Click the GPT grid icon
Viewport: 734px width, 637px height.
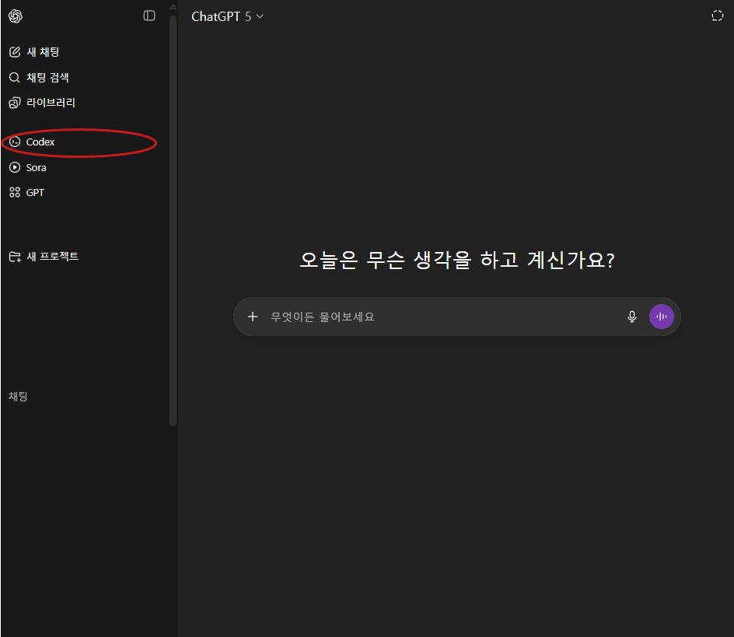click(14, 192)
